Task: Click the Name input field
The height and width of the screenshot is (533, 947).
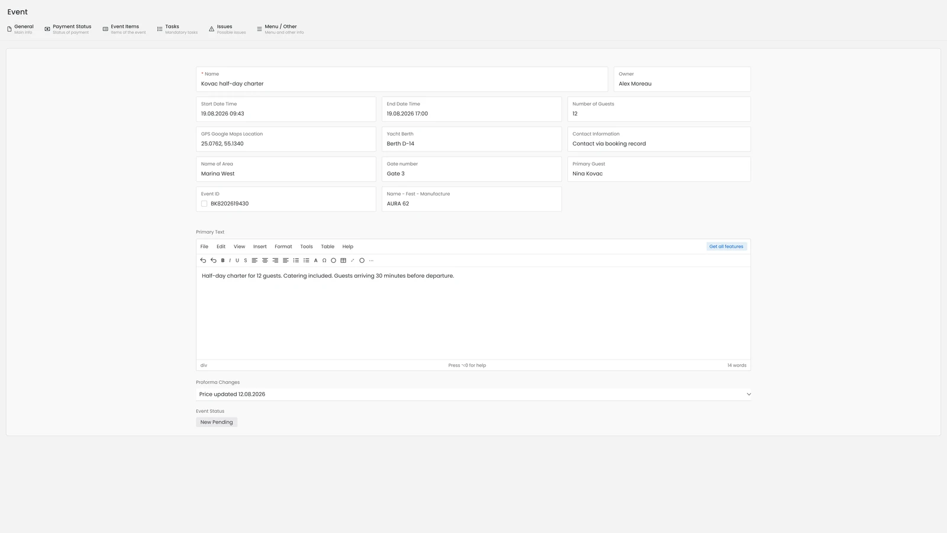Action: coord(402,79)
